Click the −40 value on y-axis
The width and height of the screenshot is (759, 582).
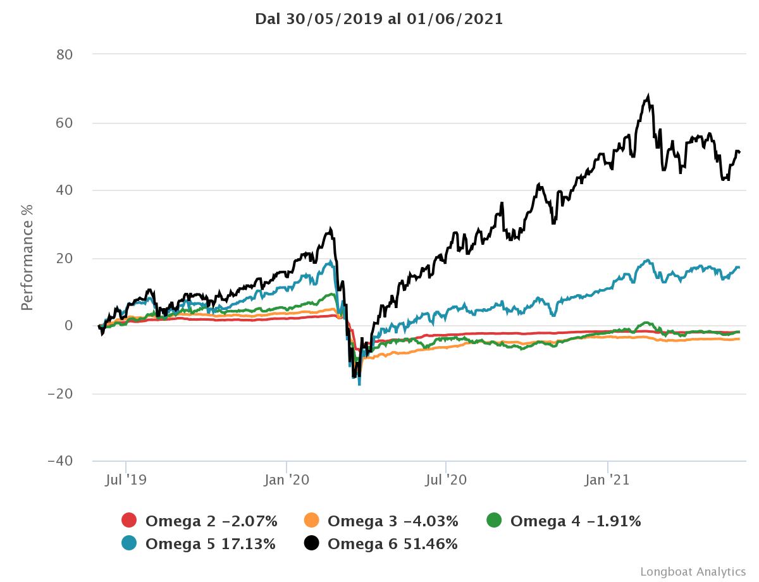[61, 461]
